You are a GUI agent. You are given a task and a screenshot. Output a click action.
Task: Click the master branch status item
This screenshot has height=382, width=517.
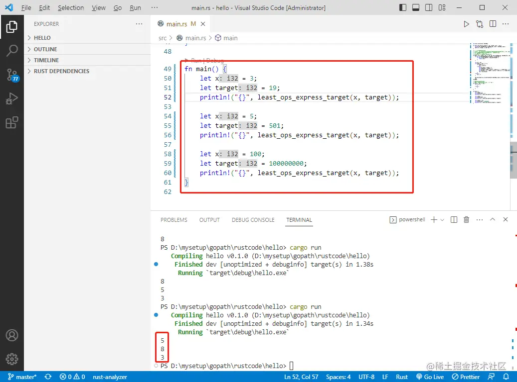(22, 377)
